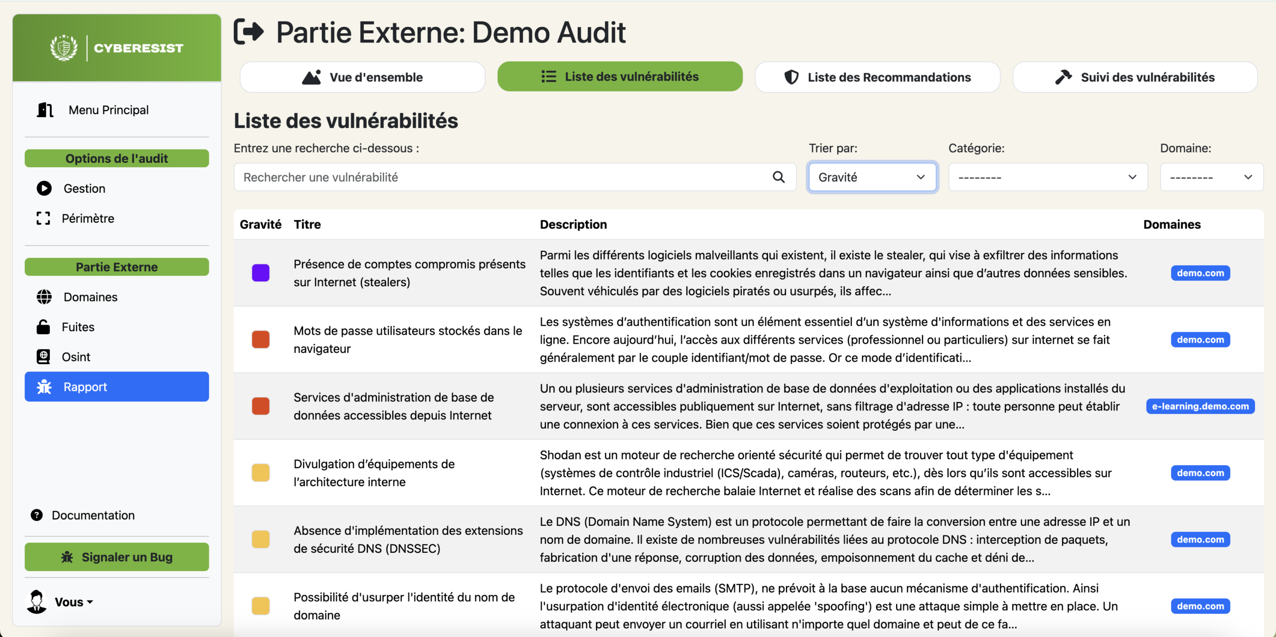
Task: Open the Domaine filter dropdown
Action: (1211, 177)
